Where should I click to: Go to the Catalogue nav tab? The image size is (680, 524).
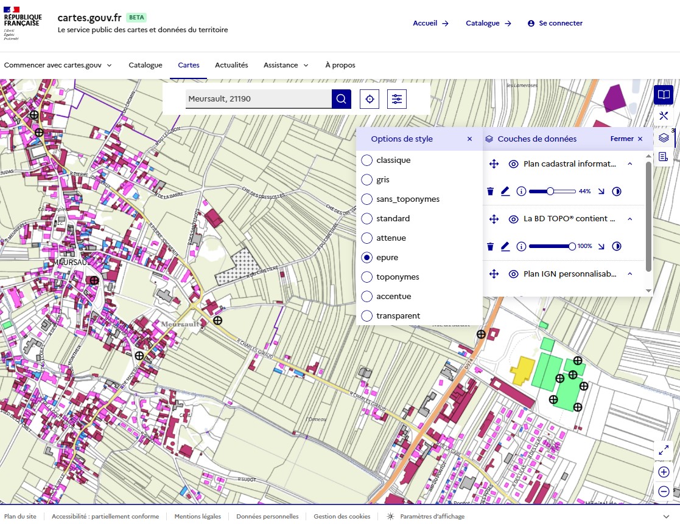coord(145,65)
